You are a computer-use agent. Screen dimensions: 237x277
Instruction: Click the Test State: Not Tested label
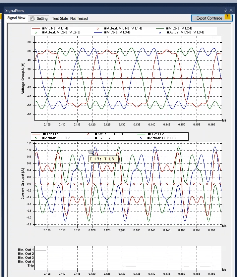tap(70, 19)
